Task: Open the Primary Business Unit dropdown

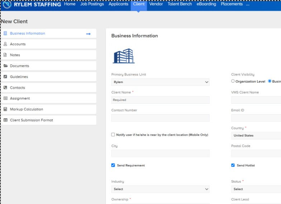Action: pyautogui.click(x=160, y=82)
